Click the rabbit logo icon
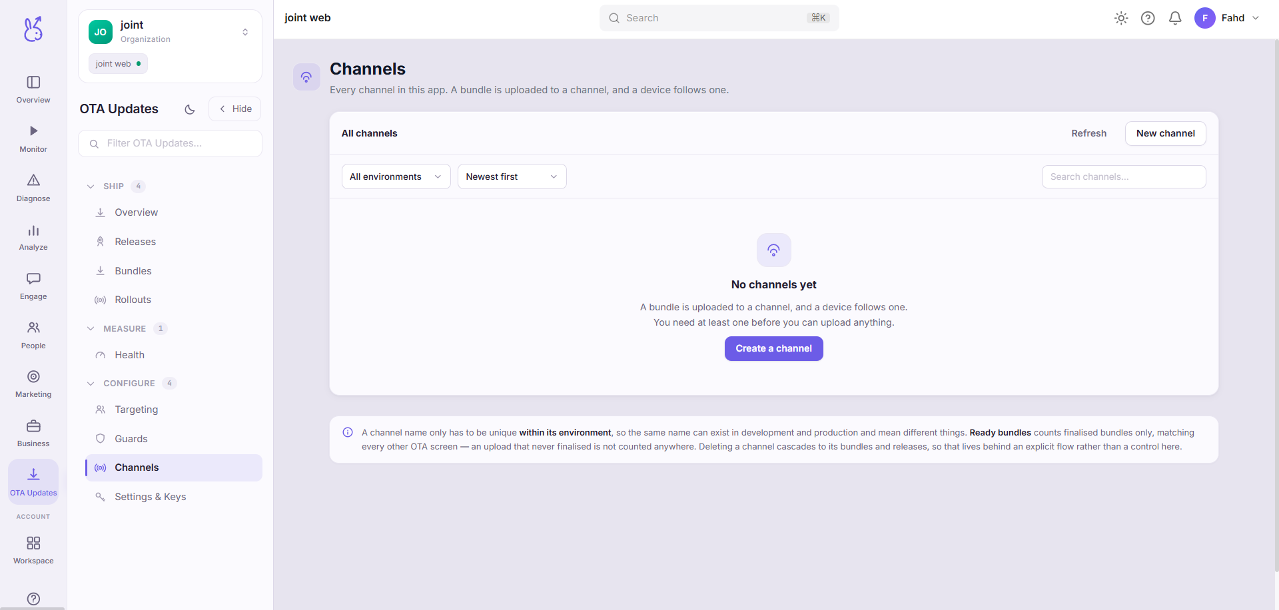 click(x=33, y=29)
